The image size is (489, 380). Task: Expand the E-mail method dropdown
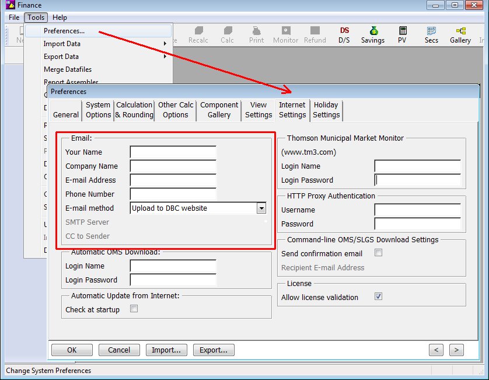261,208
